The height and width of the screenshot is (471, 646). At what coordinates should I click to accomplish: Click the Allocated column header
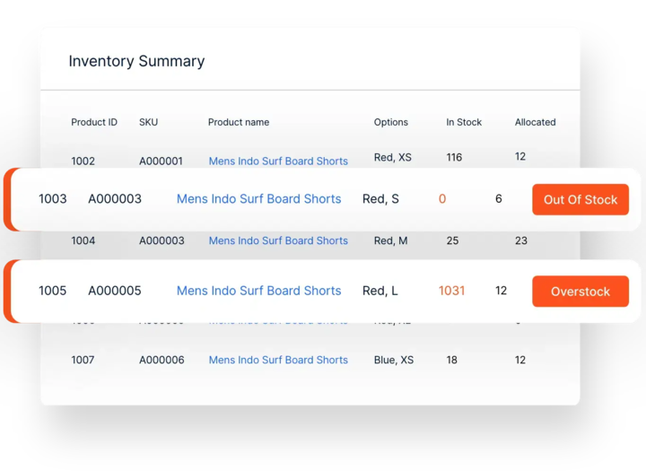click(535, 122)
